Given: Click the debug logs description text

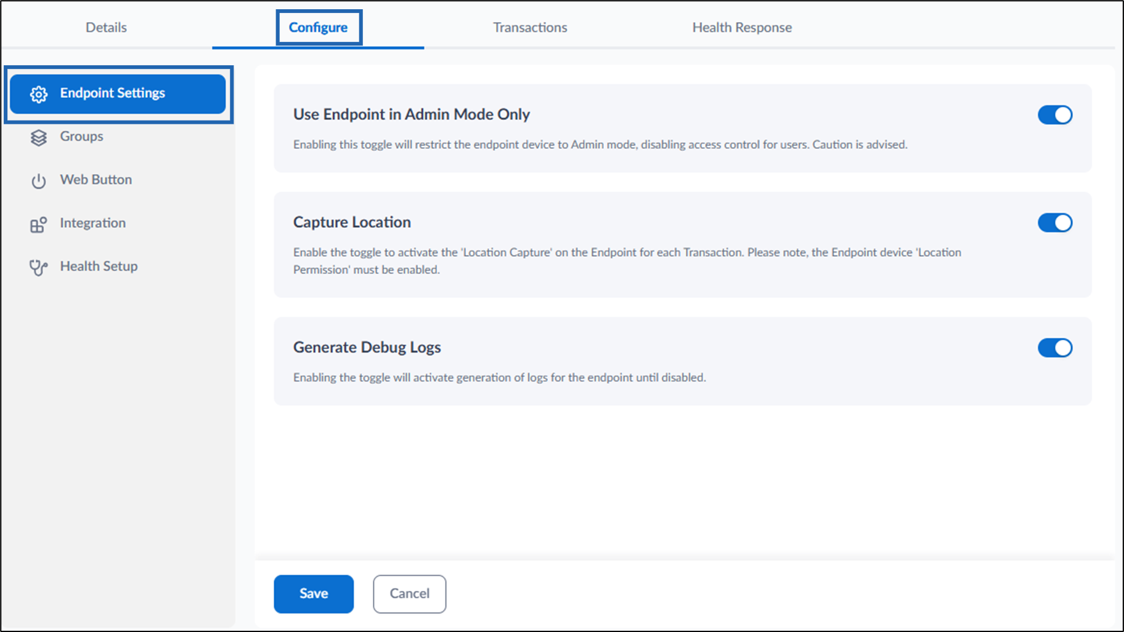Looking at the screenshot, I should coord(499,377).
